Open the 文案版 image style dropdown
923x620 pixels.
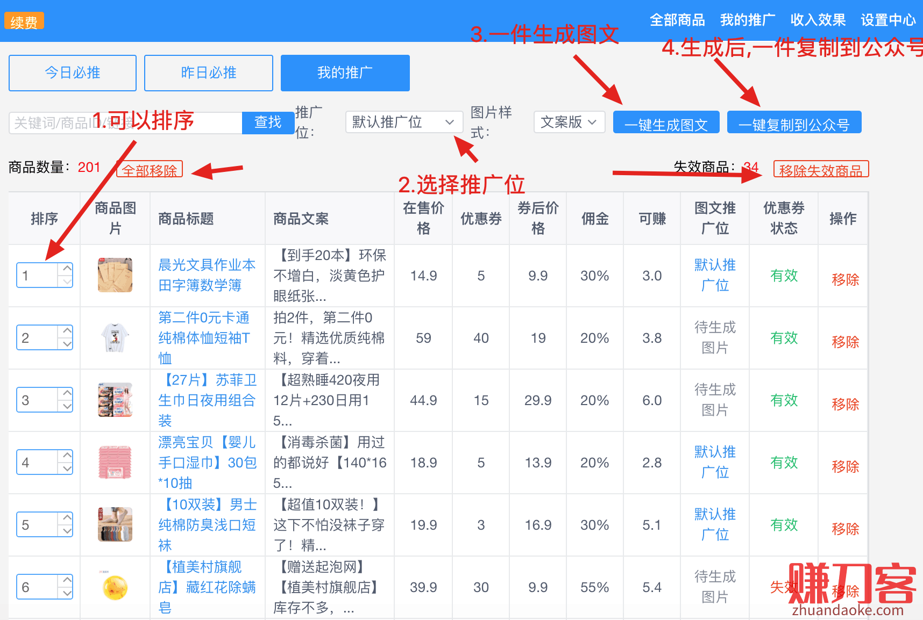point(569,122)
